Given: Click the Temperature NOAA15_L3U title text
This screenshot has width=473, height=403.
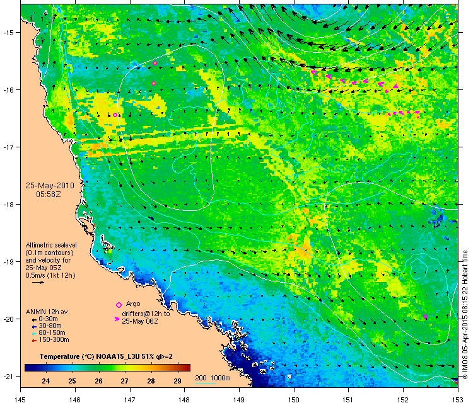Looking at the screenshot, I should [x=106, y=356].
